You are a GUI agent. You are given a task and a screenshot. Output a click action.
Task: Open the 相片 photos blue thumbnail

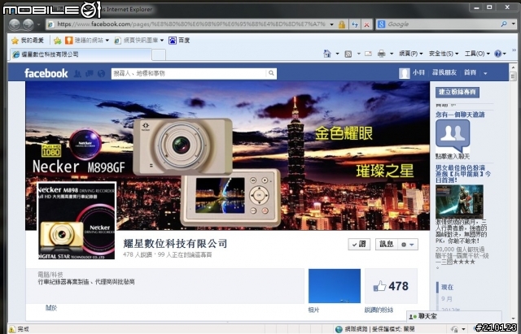click(x=335, y=285)
